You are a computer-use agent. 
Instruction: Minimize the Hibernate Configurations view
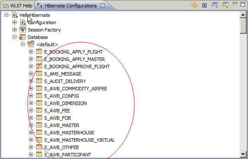point(235,3)
